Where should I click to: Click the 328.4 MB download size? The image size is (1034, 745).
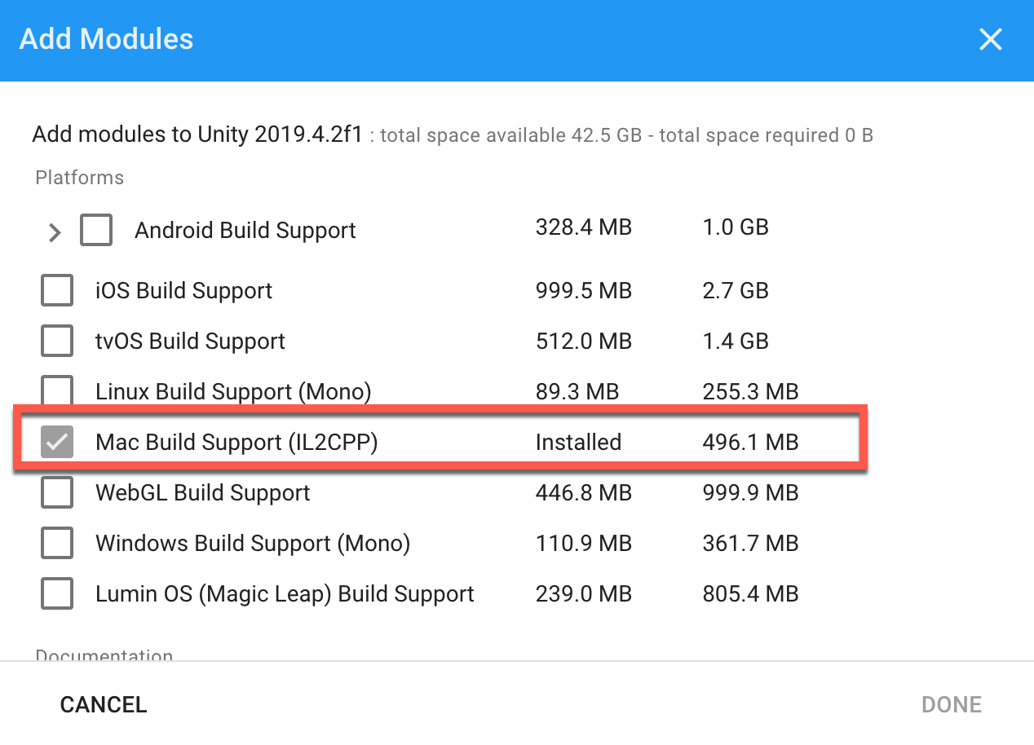[583, 227]
